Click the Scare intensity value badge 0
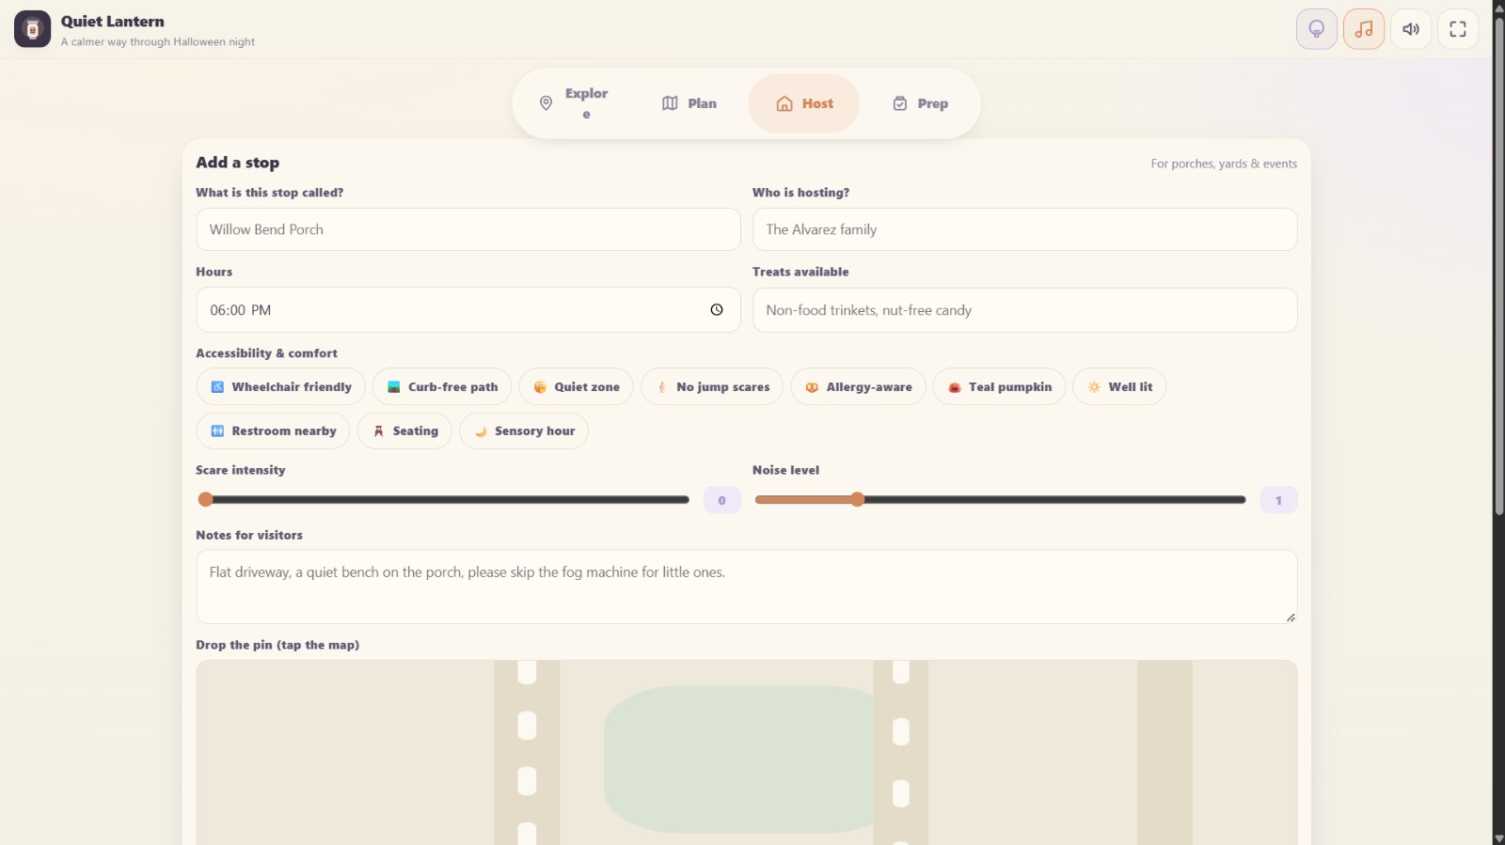The width and height of the screenshot is (1505, 845). coord(722,500)
